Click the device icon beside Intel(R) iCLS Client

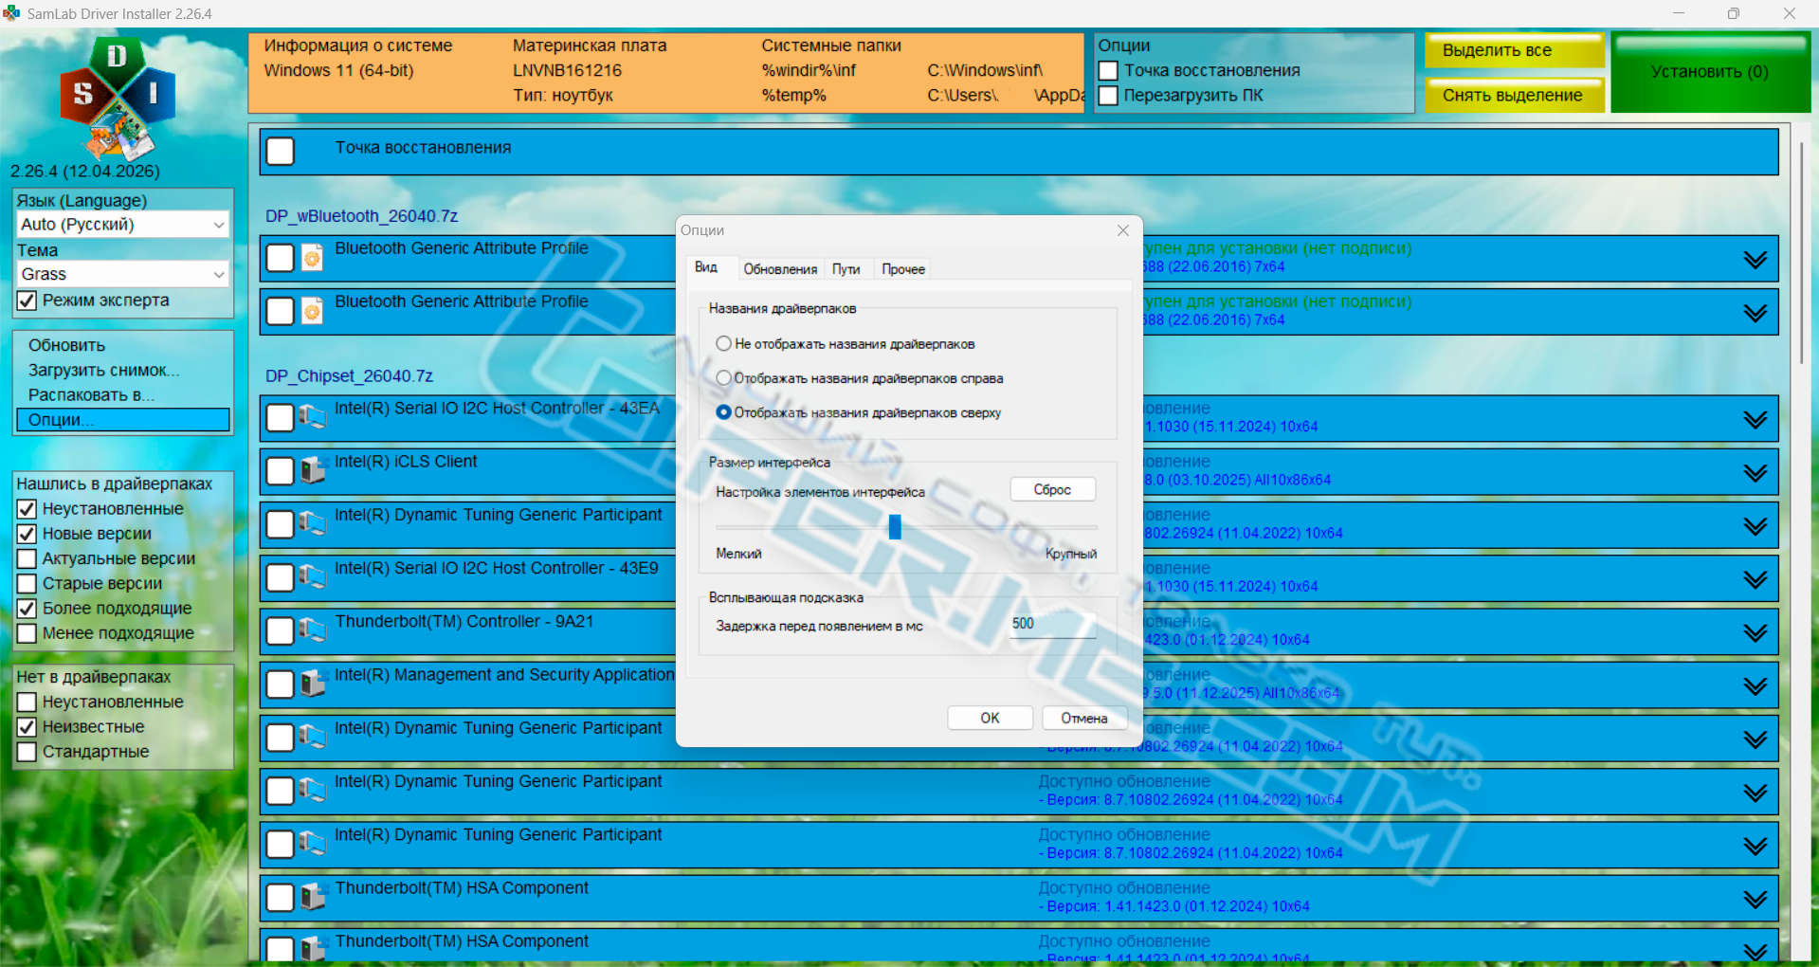pos(313,469)
